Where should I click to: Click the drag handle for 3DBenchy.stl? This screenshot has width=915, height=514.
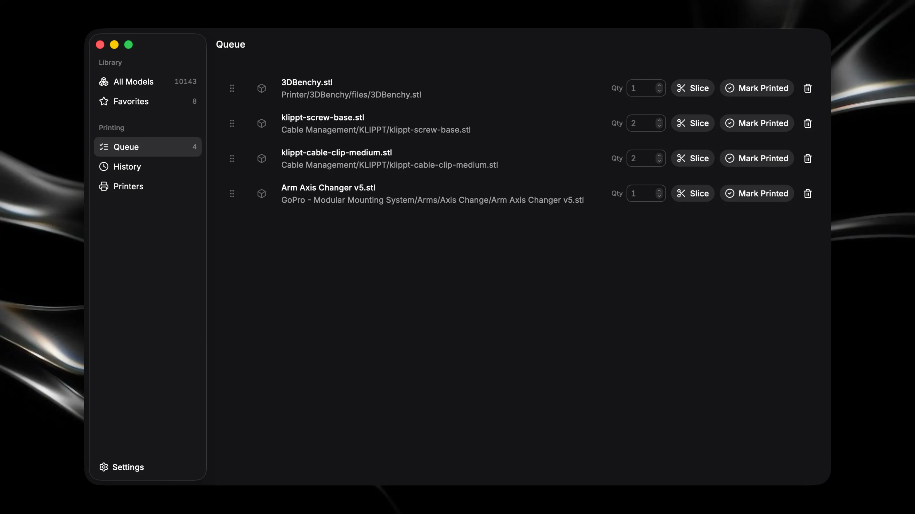pyautogui.click(x=232, y=88)
